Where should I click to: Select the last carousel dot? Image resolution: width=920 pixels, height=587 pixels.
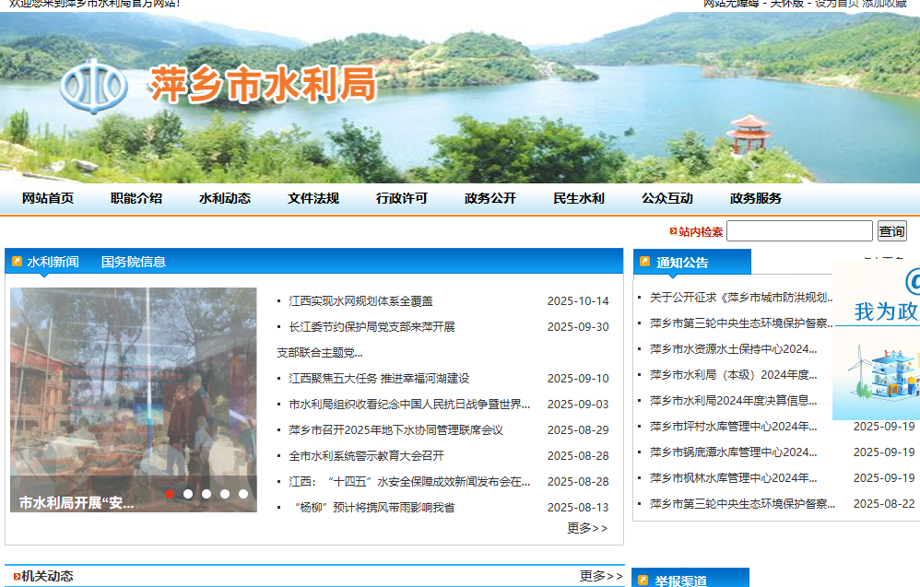click(244, 494)
